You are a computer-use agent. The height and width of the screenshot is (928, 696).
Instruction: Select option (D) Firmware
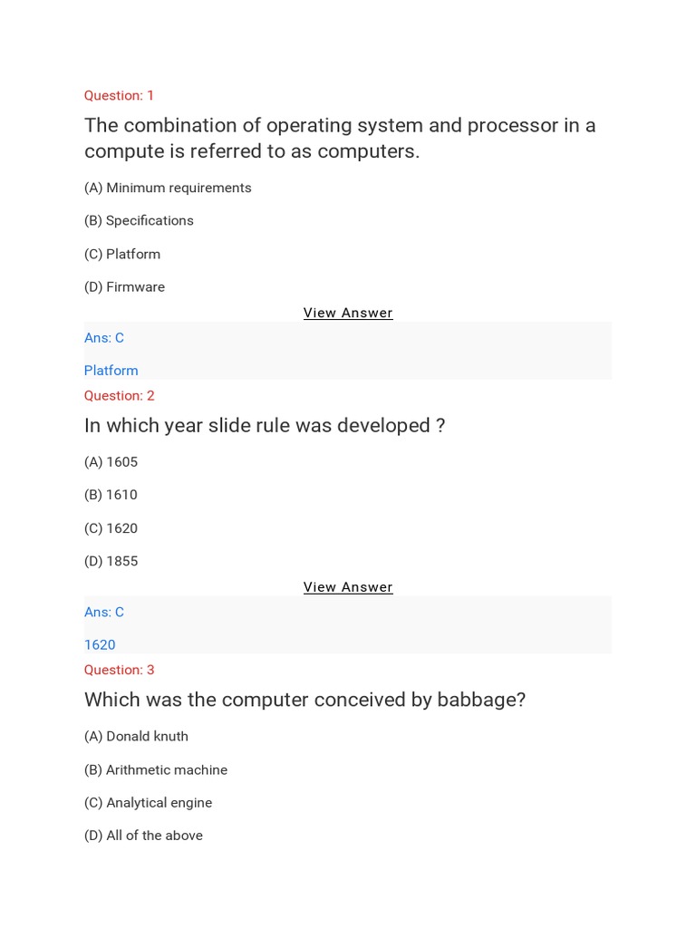(124, 286)
